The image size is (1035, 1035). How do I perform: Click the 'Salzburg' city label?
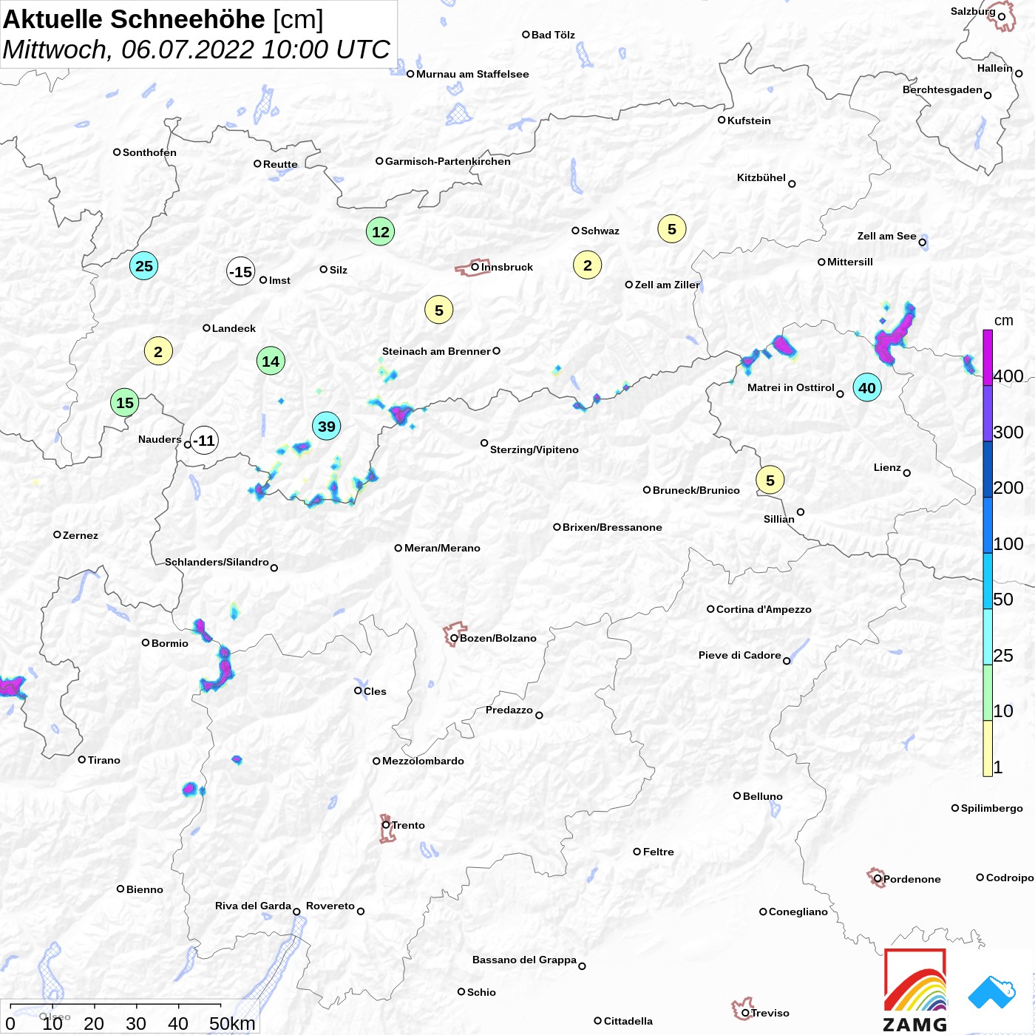pyautogui.click(x=973, y=11)
